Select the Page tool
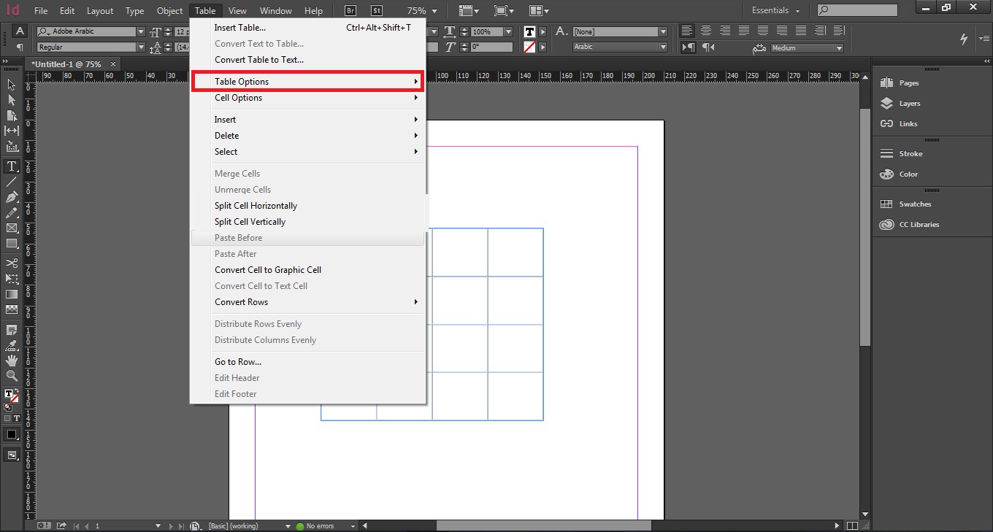The image size is (993, 532). 11,115
